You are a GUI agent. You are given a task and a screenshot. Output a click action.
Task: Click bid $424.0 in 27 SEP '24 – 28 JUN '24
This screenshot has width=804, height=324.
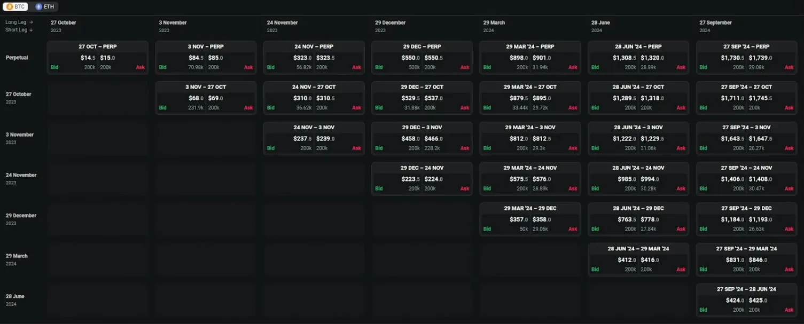(735, 301)
